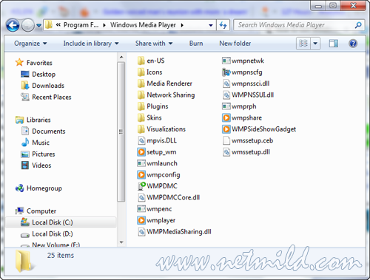The width and height of the screenshot is (370, 280).
Task: Select the Icons folder icon
Action: [141, 72]
